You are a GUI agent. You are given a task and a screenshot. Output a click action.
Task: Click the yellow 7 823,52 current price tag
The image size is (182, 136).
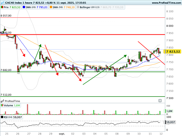(x=172, y=51)
